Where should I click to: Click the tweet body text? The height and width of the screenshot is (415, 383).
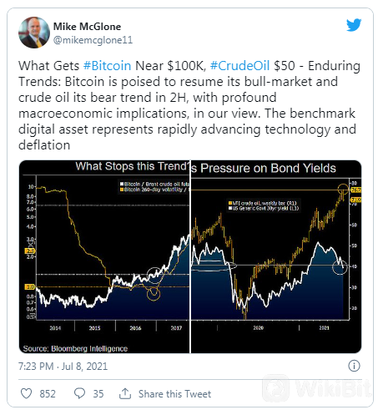pyautogui.click(x=189, y=105)
